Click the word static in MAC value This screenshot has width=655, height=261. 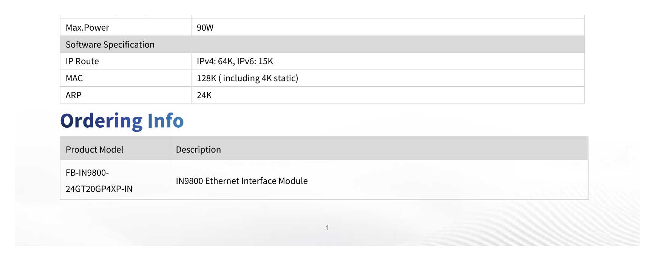point(286,78)
